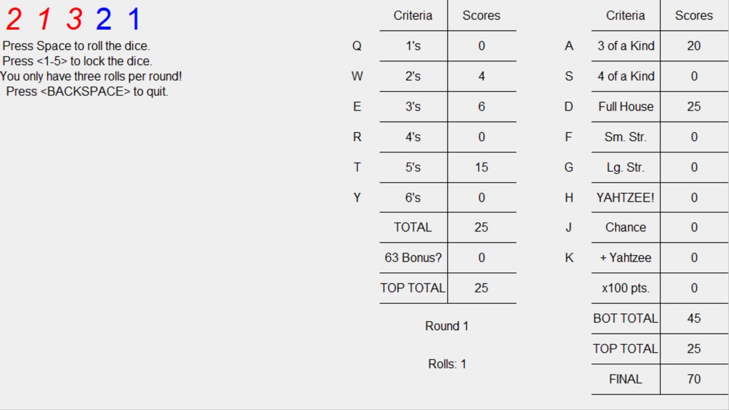This screenshot has width=729, height=410.
Task: Click the FINAL score value 70
Action: click(694, 379)
